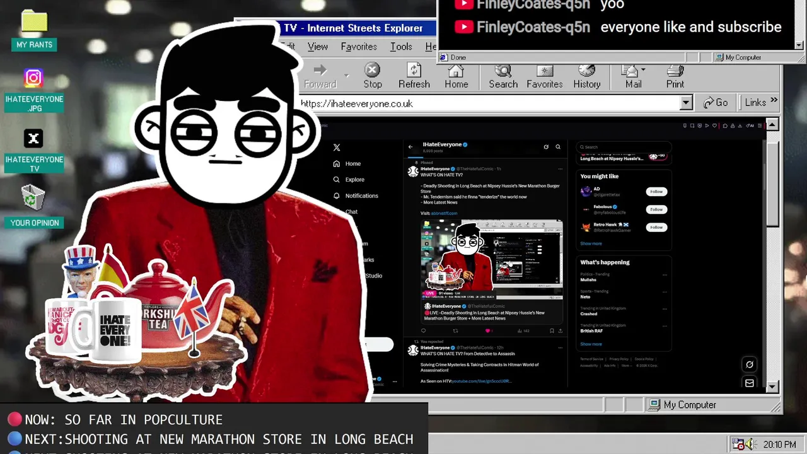Open the British RAF trend three-dot menu
Screen dimensions: 807x454
[x=665, y=326]
